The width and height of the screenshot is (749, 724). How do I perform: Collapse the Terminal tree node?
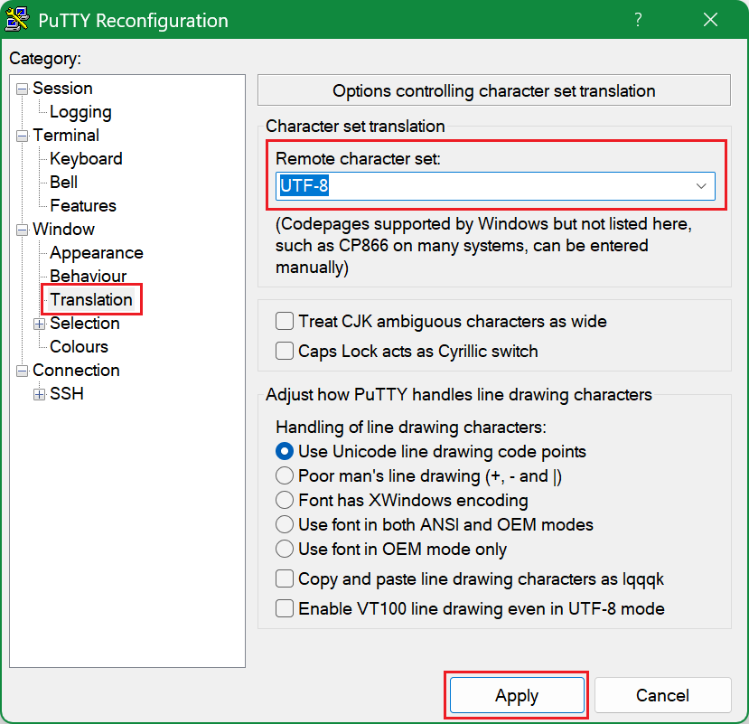(22, 136)
